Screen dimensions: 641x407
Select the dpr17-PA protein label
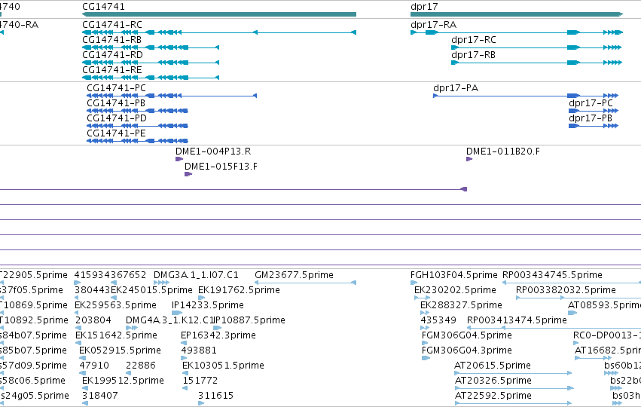click(456, 88)
